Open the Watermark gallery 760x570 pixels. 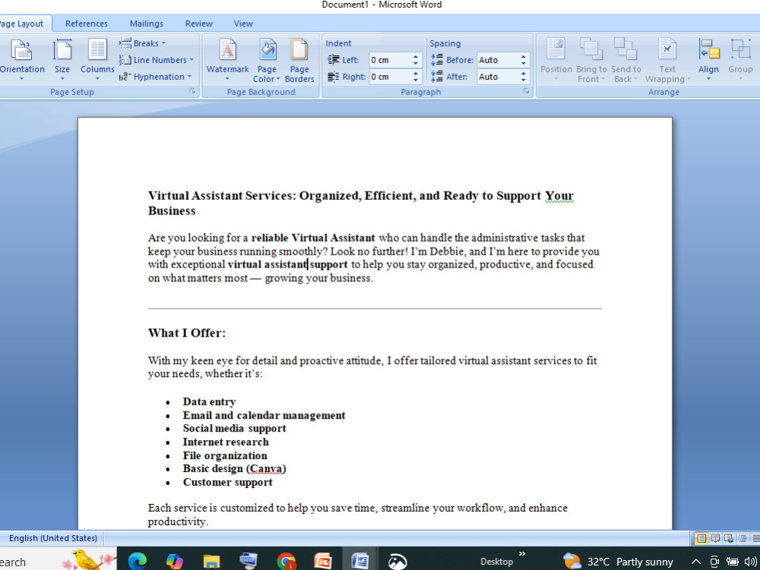227,60
